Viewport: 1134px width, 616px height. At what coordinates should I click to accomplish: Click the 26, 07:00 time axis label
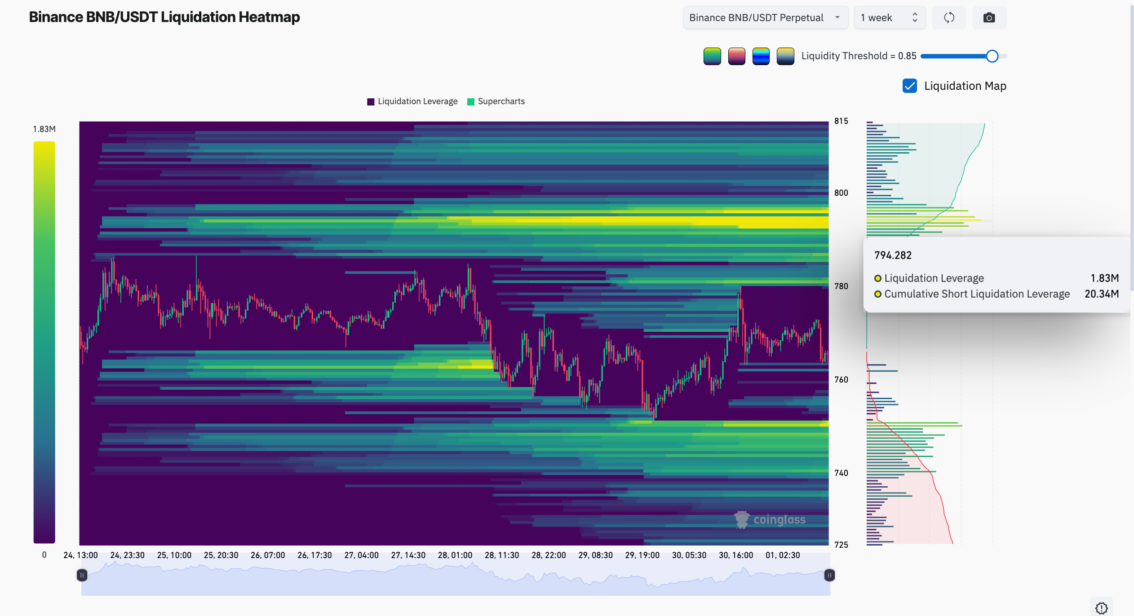coord(268,555)
